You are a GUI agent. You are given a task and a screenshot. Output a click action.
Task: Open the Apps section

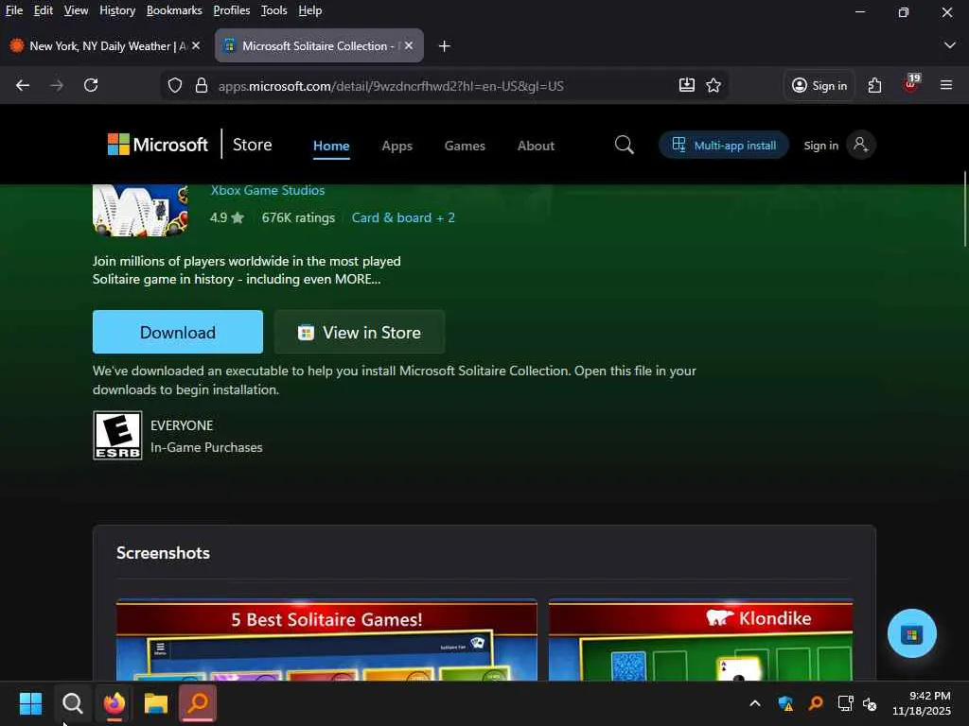tap(396, 146)
